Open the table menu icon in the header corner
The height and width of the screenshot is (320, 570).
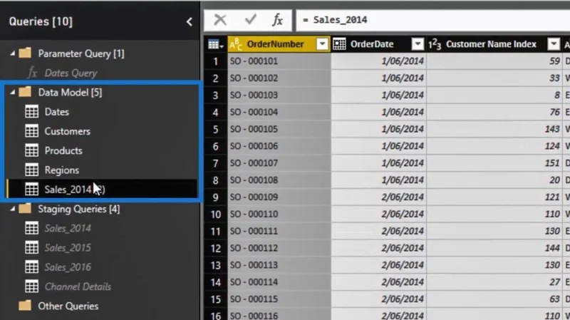pos(216,44)
